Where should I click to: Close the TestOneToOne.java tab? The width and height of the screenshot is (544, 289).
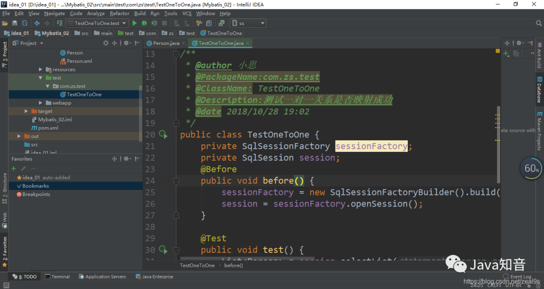[247, 43]
